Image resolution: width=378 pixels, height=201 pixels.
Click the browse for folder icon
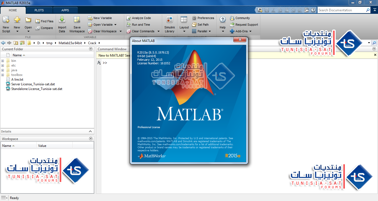coord(22,43)
